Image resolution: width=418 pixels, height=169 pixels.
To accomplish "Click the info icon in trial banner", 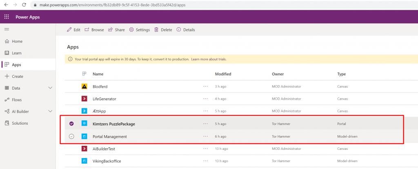I will tap(70, 59).
